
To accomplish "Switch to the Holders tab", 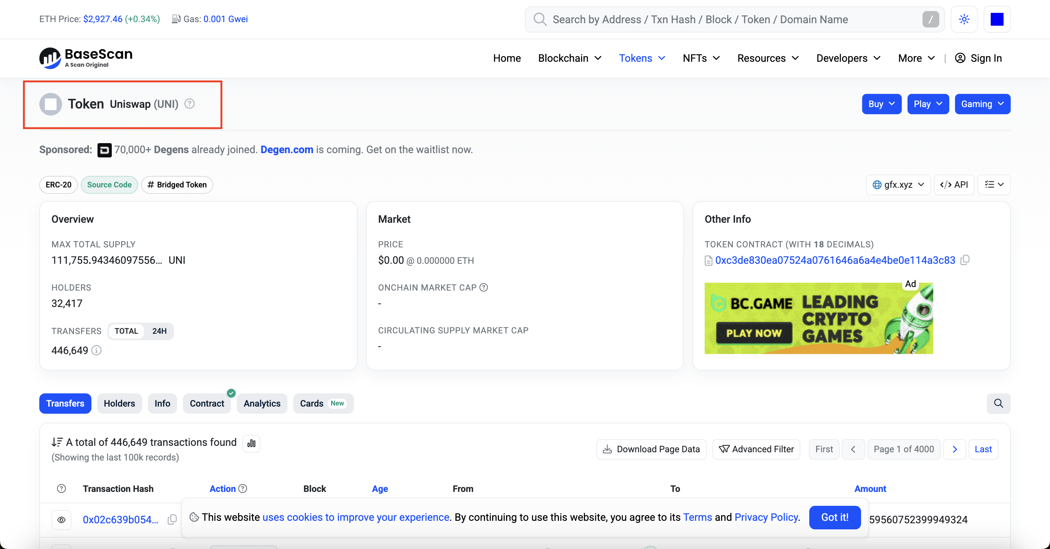I will coord(119,403).
